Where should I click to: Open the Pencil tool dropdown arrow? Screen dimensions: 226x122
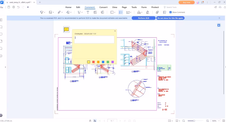coord(62,12)
